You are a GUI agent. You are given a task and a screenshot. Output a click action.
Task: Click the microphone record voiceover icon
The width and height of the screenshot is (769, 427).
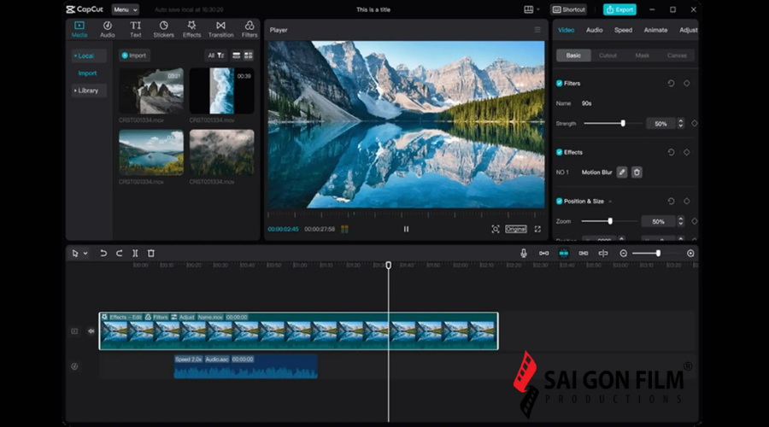coord(524,254)
